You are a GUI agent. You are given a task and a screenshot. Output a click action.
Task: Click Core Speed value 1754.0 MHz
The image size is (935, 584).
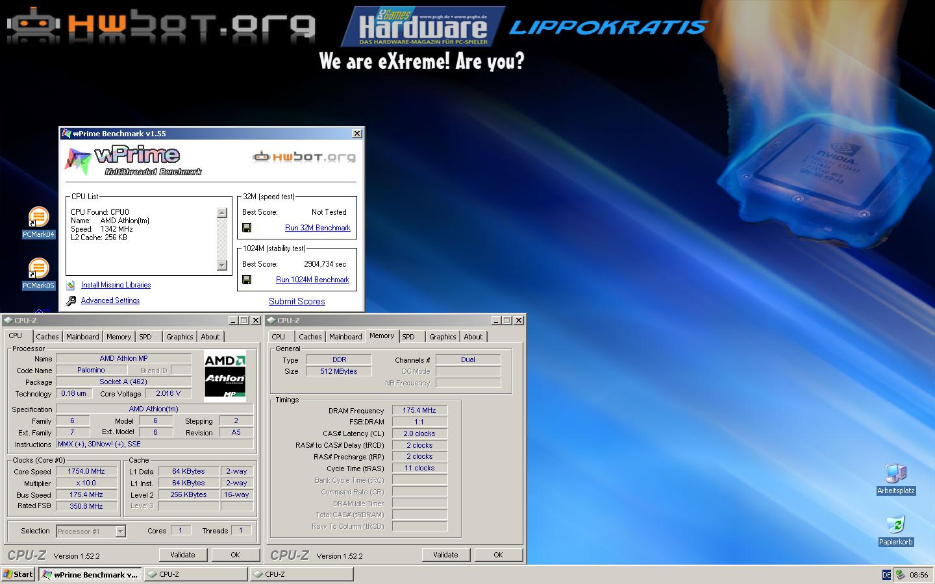pyautogui.click(x=87, y=472)
